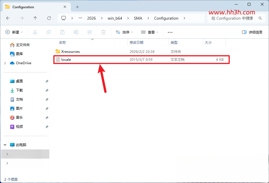
Task: Unpin 桌面 using its pin icon
Action: pyautogui.click(x=47, y=81)
